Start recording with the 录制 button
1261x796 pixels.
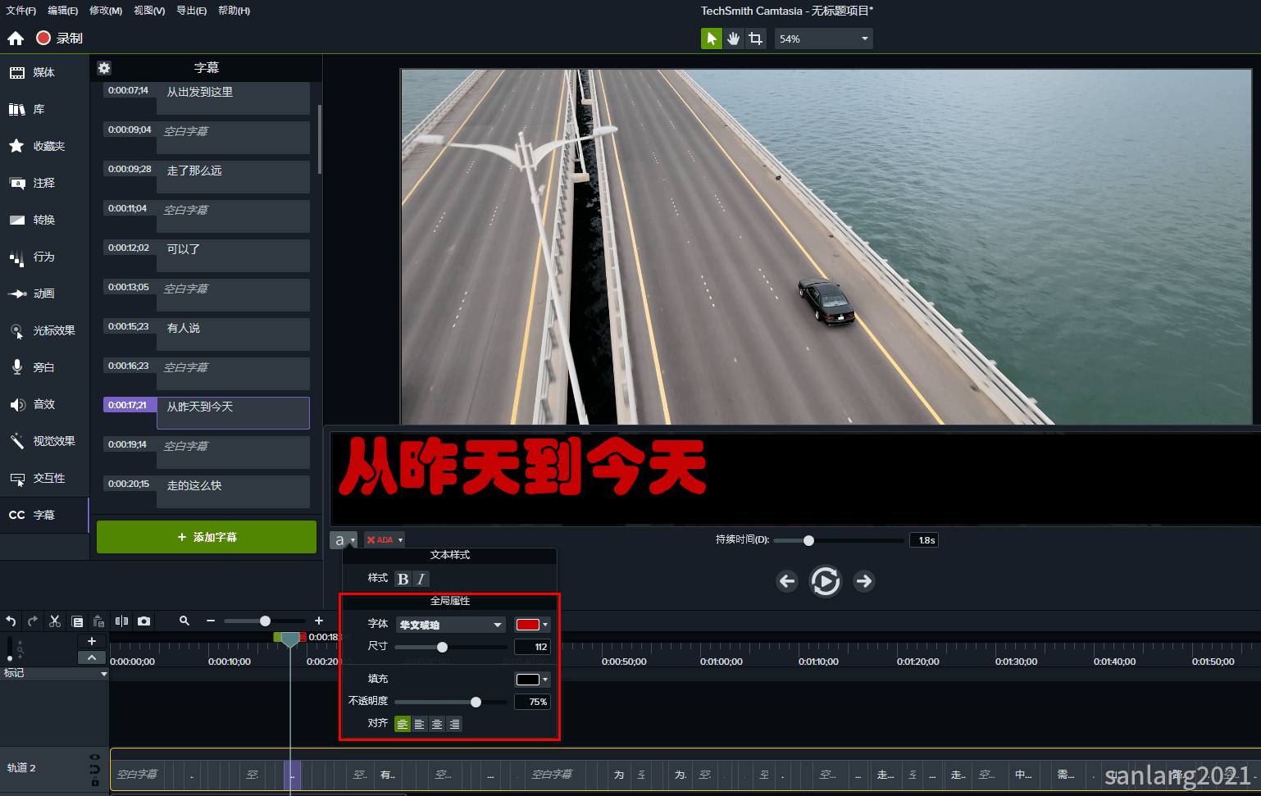(x=60, y=39)
